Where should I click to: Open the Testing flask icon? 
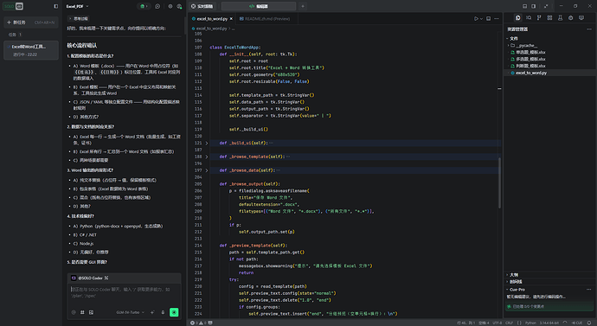(560, 18)
